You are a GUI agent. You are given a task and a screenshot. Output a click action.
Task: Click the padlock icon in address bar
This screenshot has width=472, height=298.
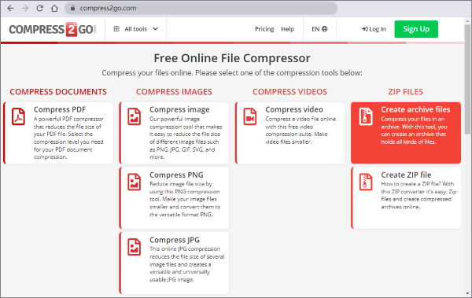pyautogui.click(x=72, y=9)
